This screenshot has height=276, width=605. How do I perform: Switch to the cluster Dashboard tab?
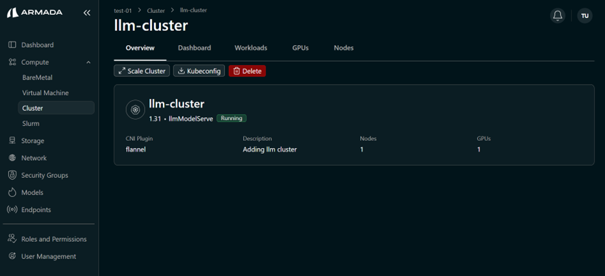(x=195, y=48)
